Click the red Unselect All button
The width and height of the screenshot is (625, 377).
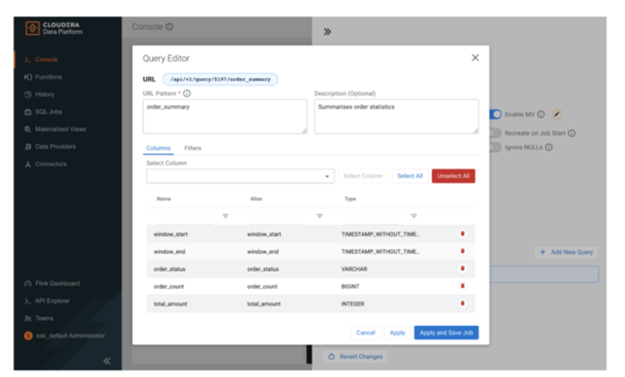pos(453,176)
